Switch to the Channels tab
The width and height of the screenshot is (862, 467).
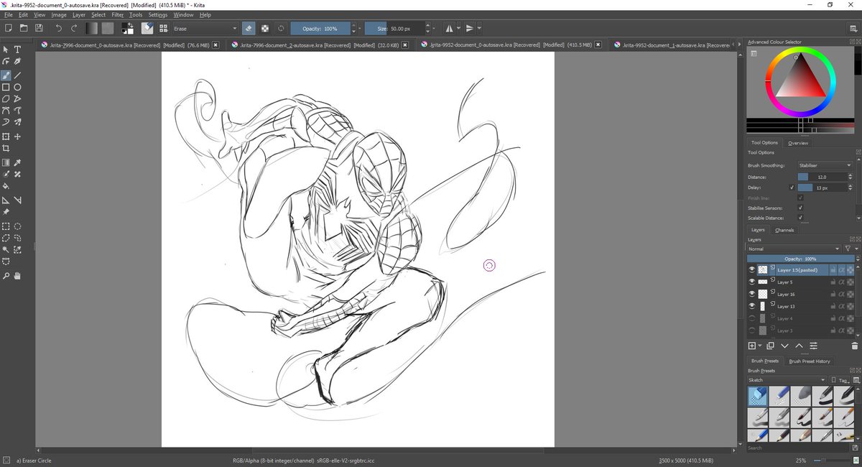click(784, 230)
